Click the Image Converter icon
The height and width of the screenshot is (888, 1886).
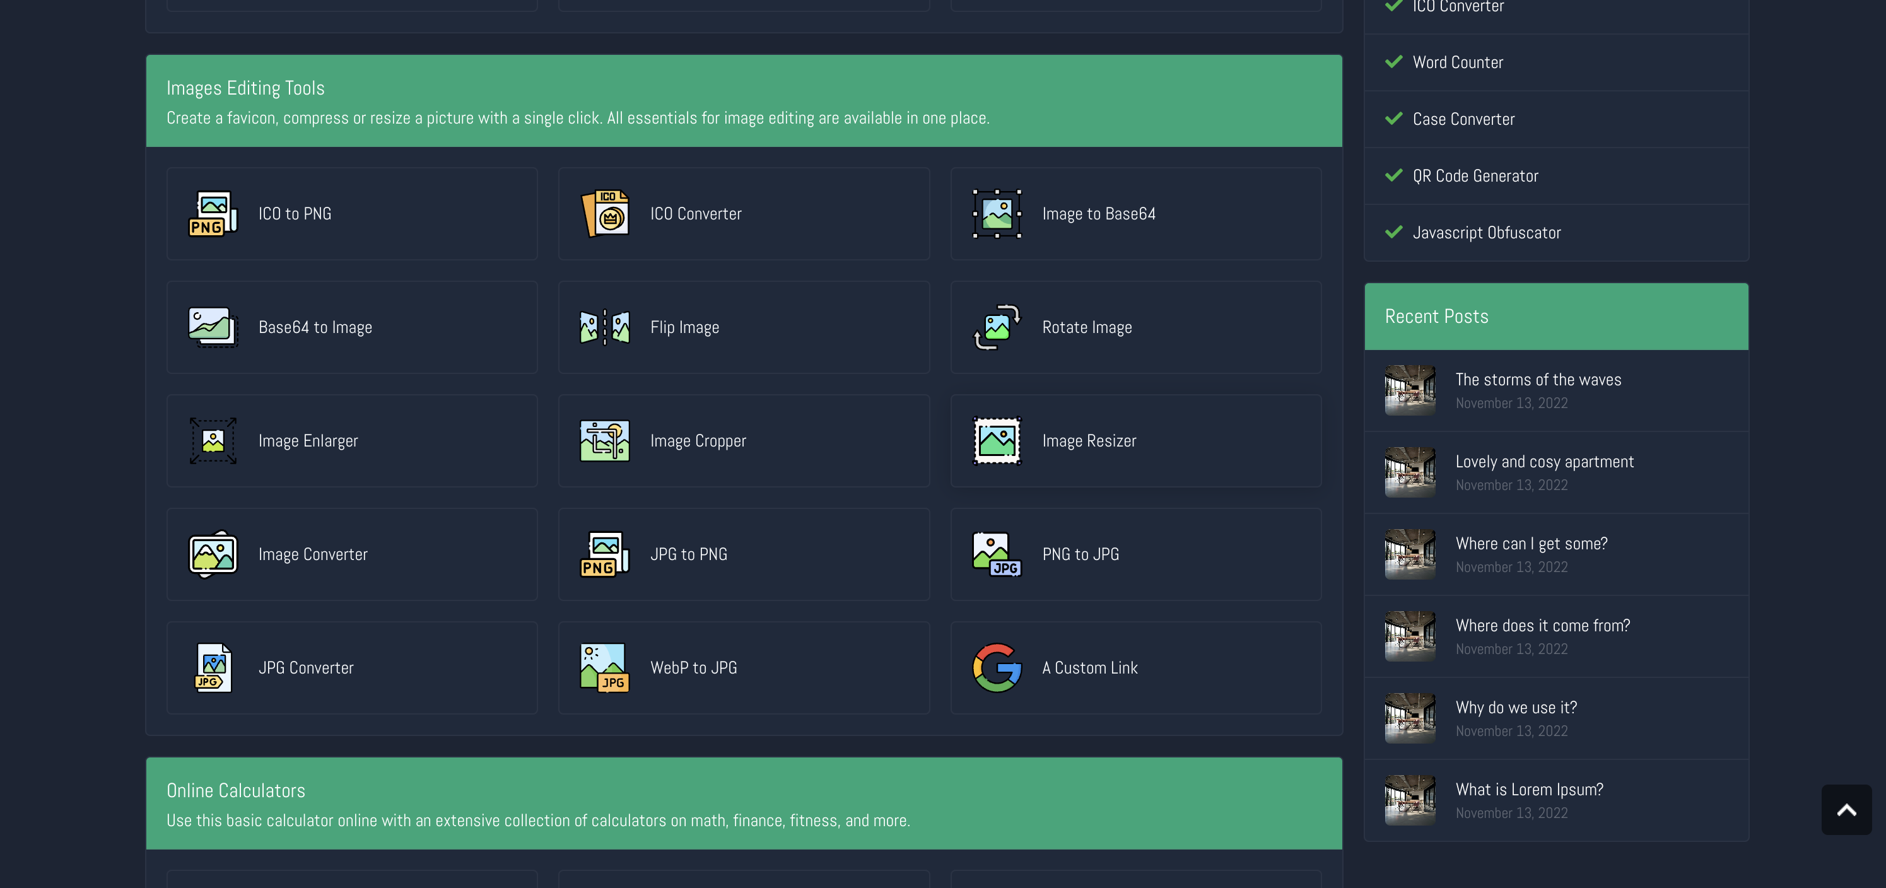point(213,554)
